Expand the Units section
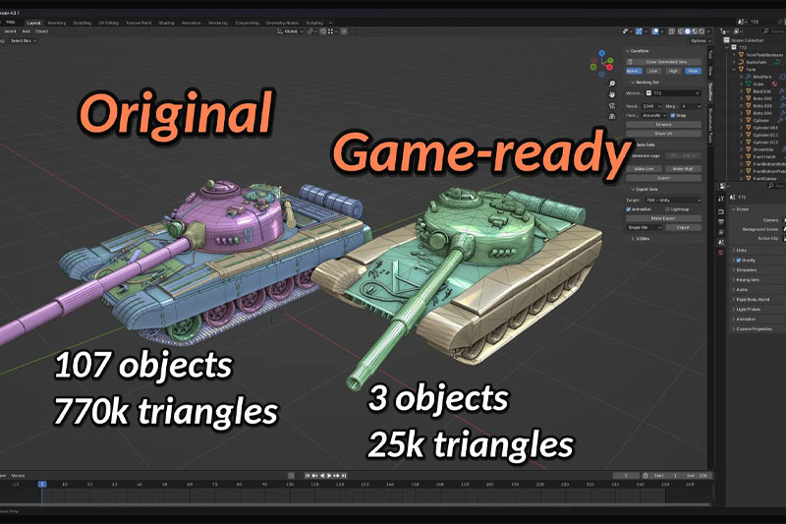Screen dimensions: 786x524 (x=742, y=251)
